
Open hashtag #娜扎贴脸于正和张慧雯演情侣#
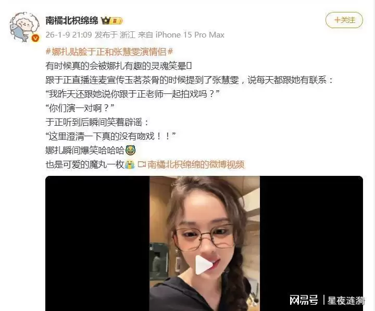pyautogui.click(x=109, y=52)
